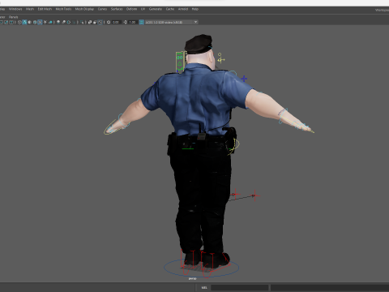Click the MEL command line input
The width and height of the screenshot is (389, 292).
pos(240,287)
